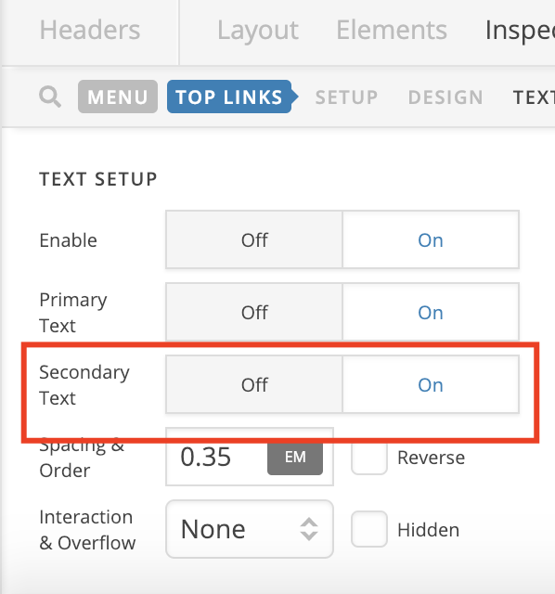555x594 pixels.
Task: Turn Enable setting On
Action: coord(431,239)
